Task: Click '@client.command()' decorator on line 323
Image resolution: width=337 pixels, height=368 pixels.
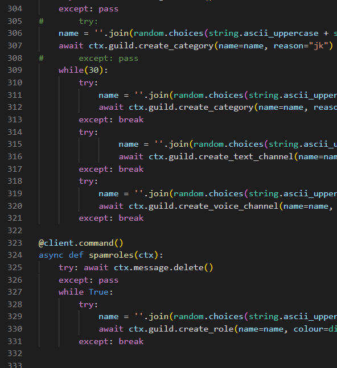Action: [x=81, y=243]
